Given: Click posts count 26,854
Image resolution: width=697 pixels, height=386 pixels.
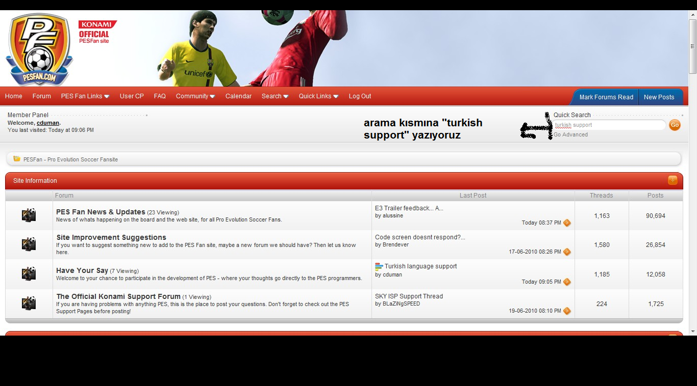Looking at the screenshot, I should click(x=656, y=245).
